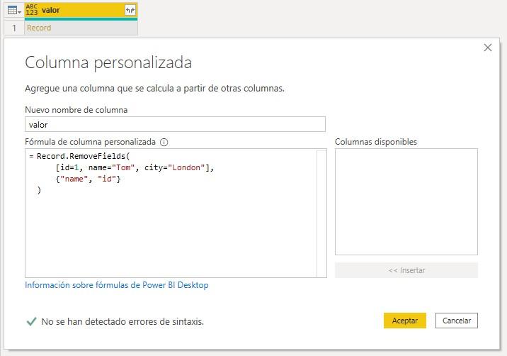Viewport: 507px width, 356px height.
Task: Click the formula editor scrollbar track
Action: point(321,213)
